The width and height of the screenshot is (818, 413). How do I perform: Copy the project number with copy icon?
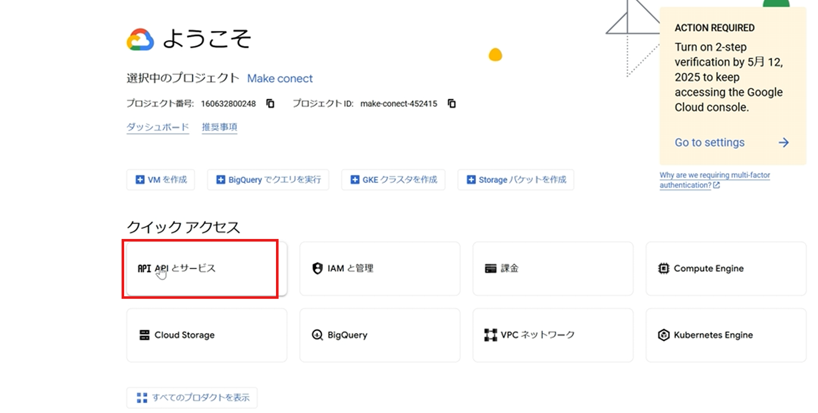270,103
